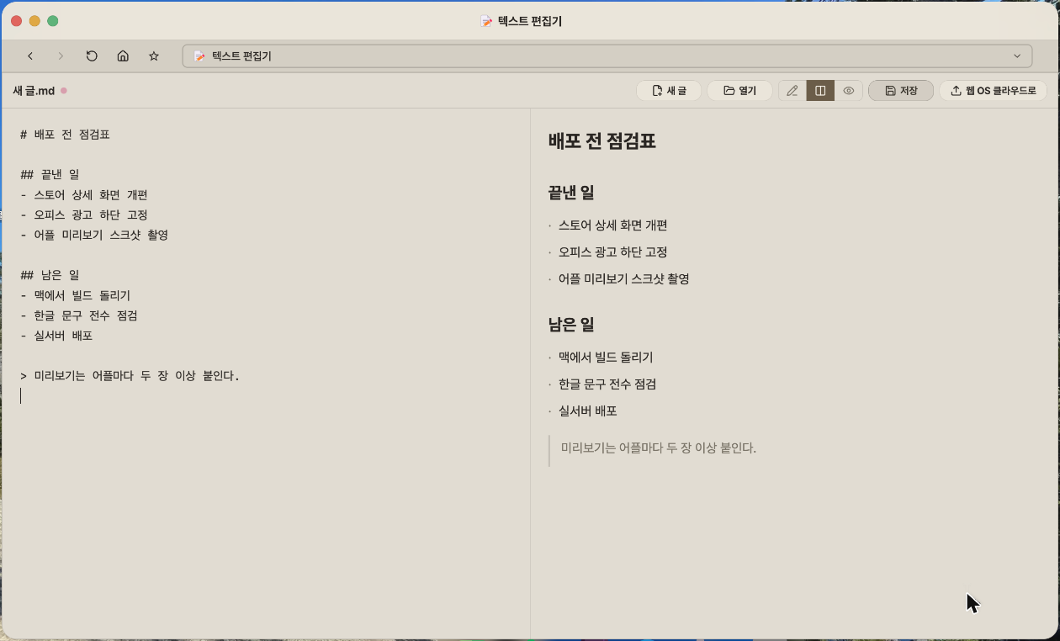Click editor line '- 어플 미리보기 스크샷 촬영'
This screenshot has height=641, width=1060.
click(94, 236)
